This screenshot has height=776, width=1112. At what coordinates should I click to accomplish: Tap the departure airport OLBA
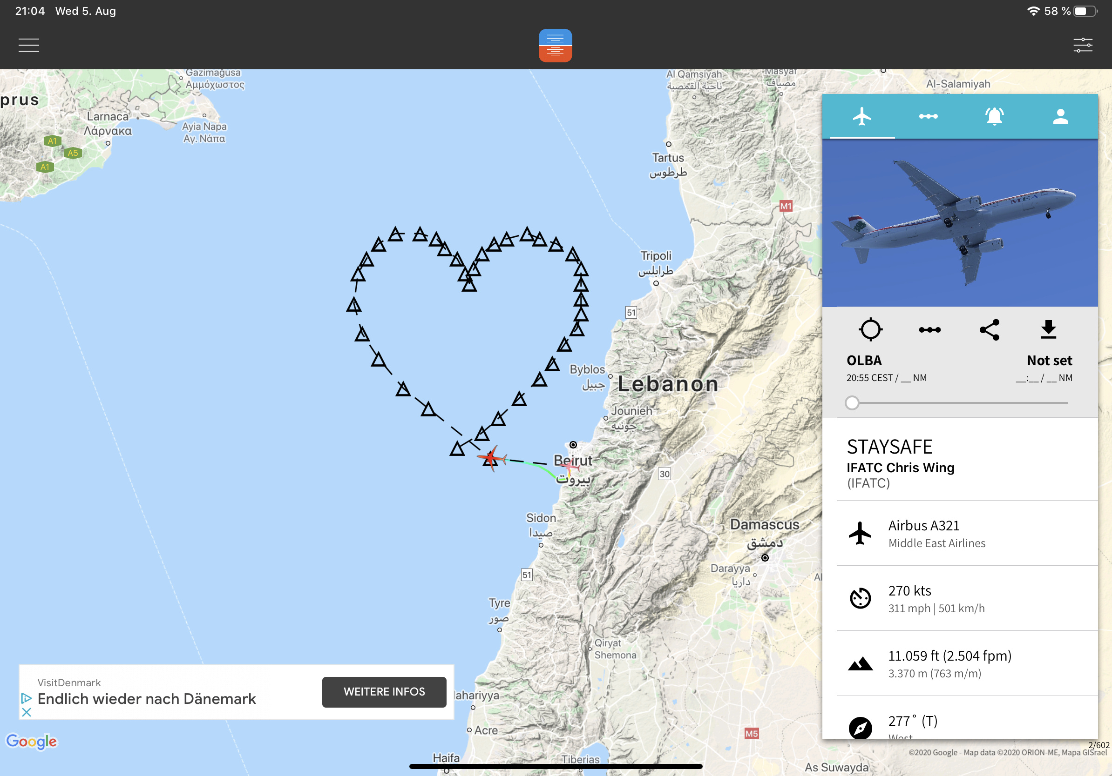pos(863,361)
